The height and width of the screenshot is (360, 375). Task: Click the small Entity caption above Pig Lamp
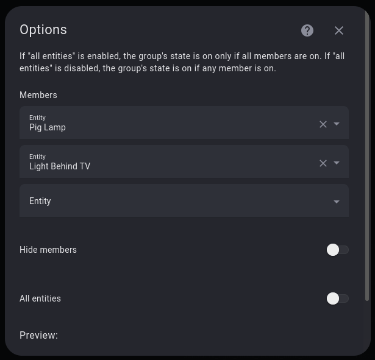pyautogui.click(x=37, y=118)
